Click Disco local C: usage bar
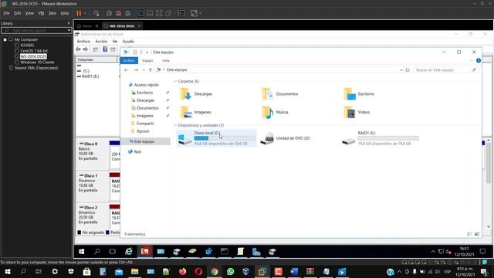This screenshot has width=494, height=278. coord(225,138)
